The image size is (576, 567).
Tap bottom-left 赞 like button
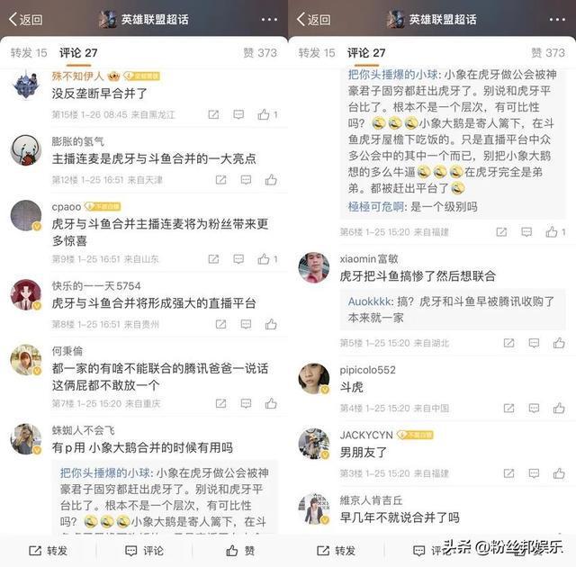(240, 551)
